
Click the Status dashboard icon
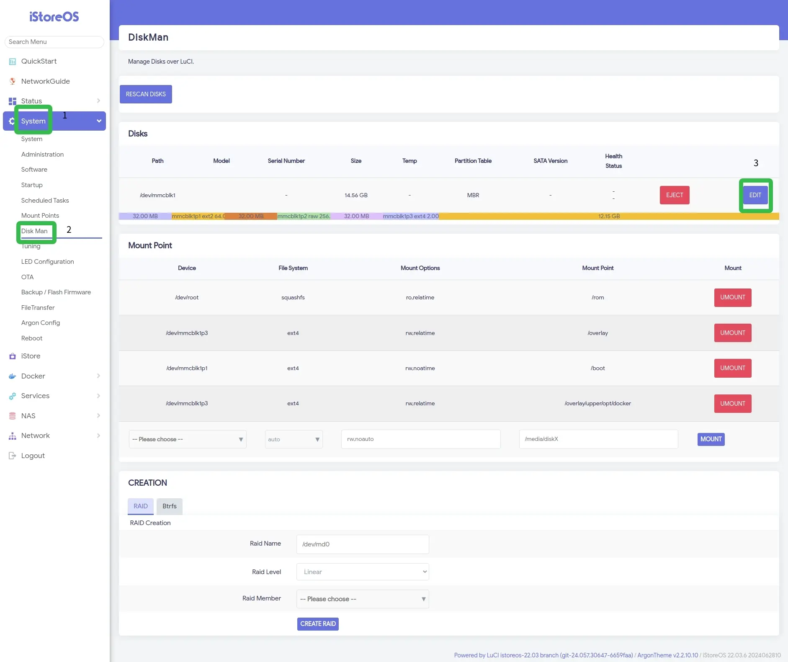[13, 101]
